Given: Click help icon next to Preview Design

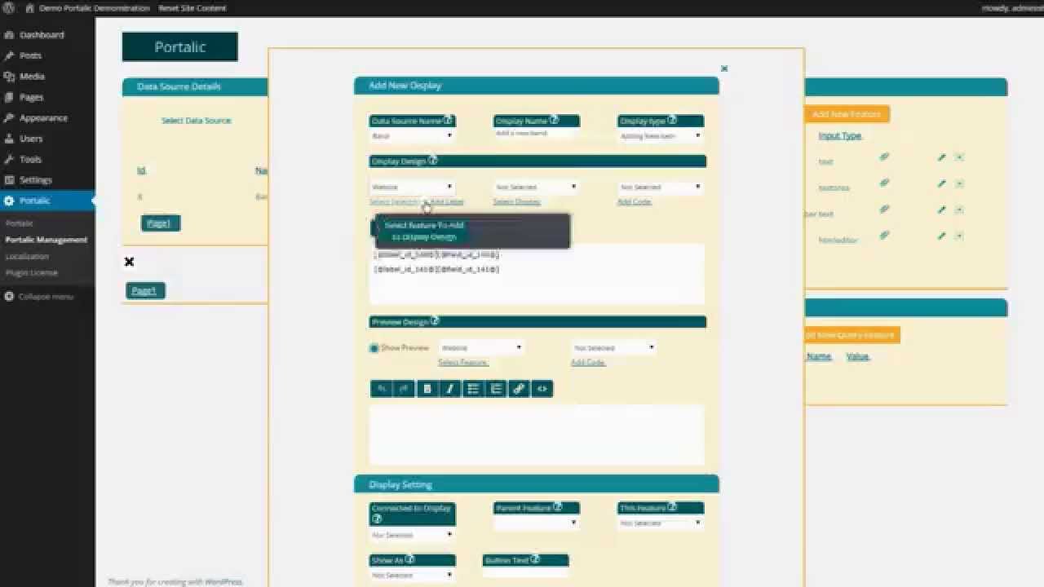Looking at the screenshot, I should point(435,321).
